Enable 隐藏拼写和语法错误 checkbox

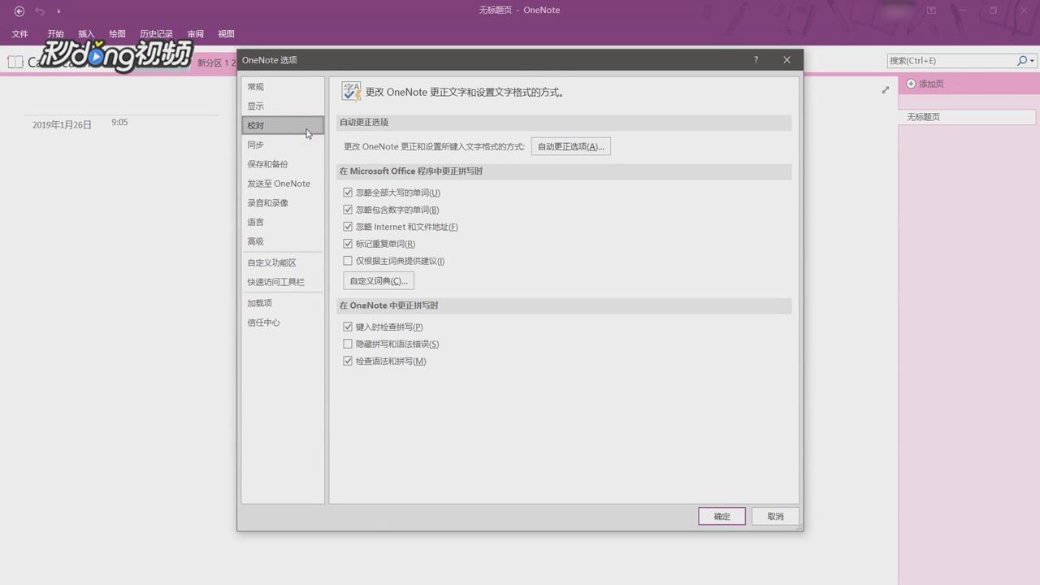(348, 344)
